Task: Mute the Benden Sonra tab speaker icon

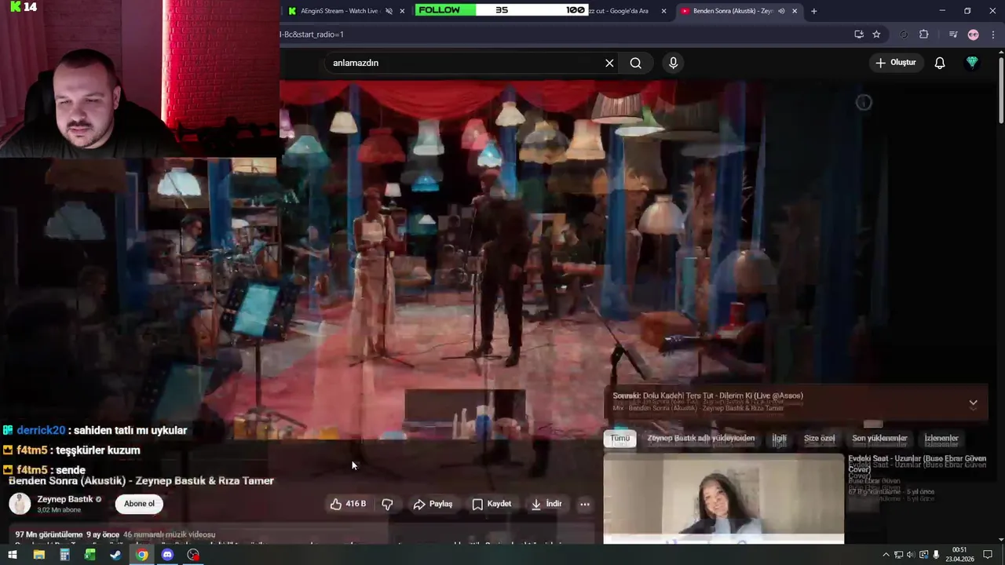Action: coord(781,11)
